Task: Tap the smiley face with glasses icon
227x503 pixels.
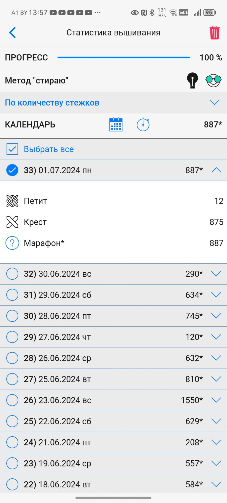Action: 213,80
